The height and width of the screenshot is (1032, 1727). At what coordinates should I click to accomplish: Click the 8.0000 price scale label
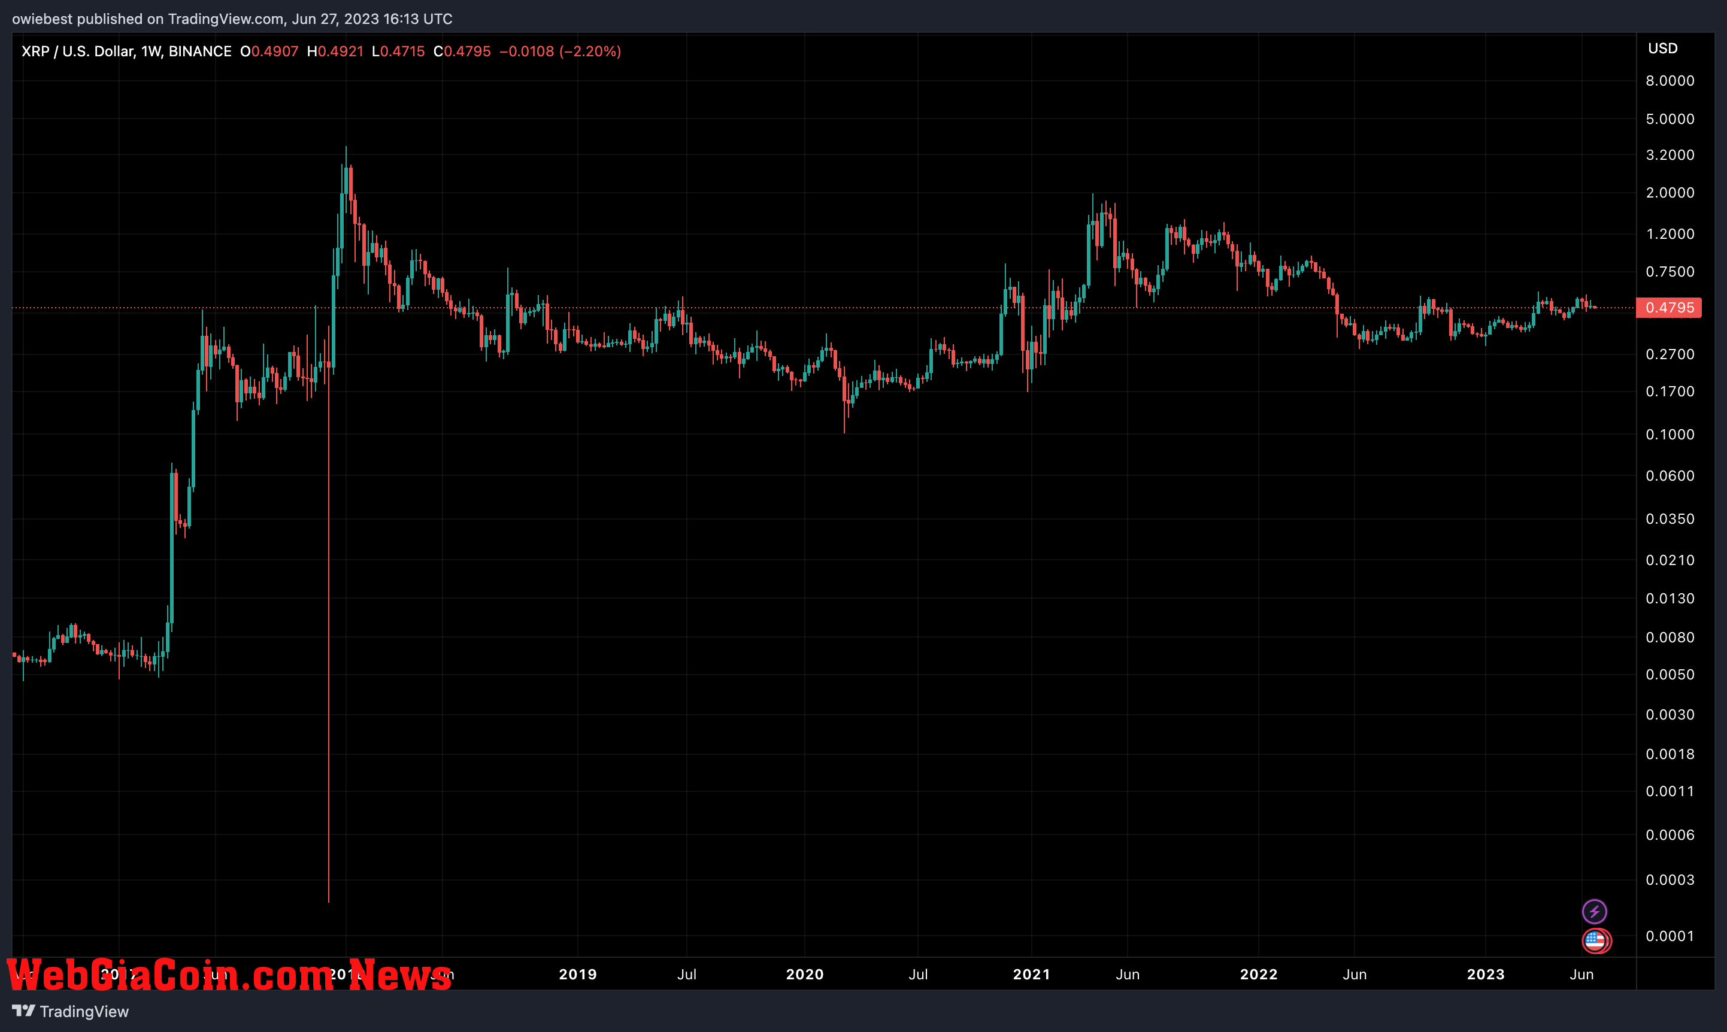[x=1670, y=81]
